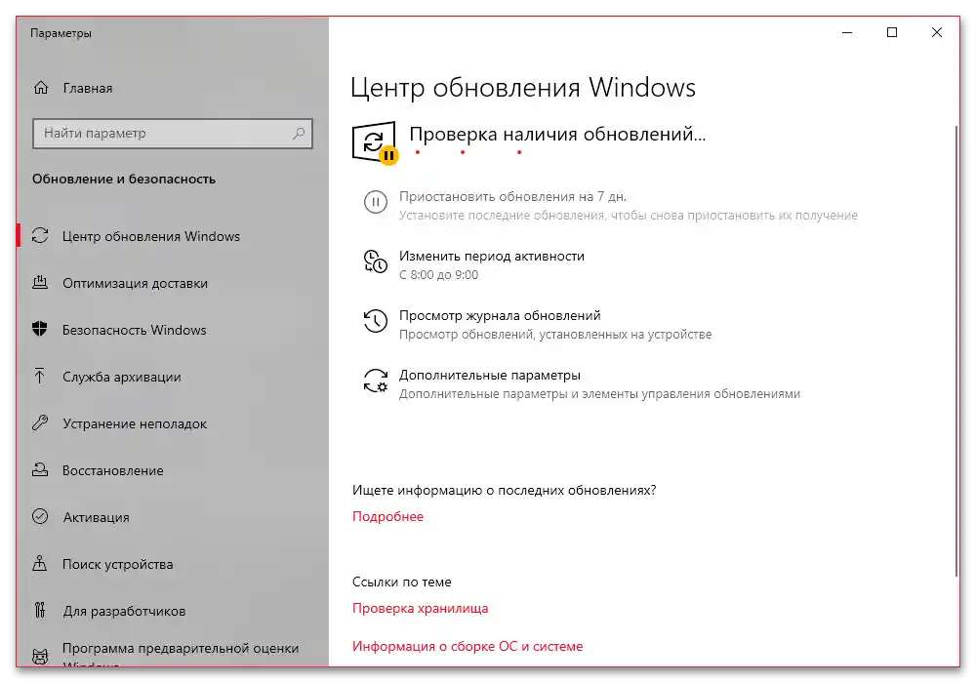Click the Home house icon in sidebar
976x683 pixels.
pos(40,88)
